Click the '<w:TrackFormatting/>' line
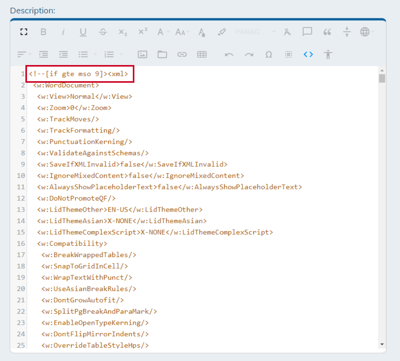The width and height of the screenshot is (400, 361). point(78,130)
